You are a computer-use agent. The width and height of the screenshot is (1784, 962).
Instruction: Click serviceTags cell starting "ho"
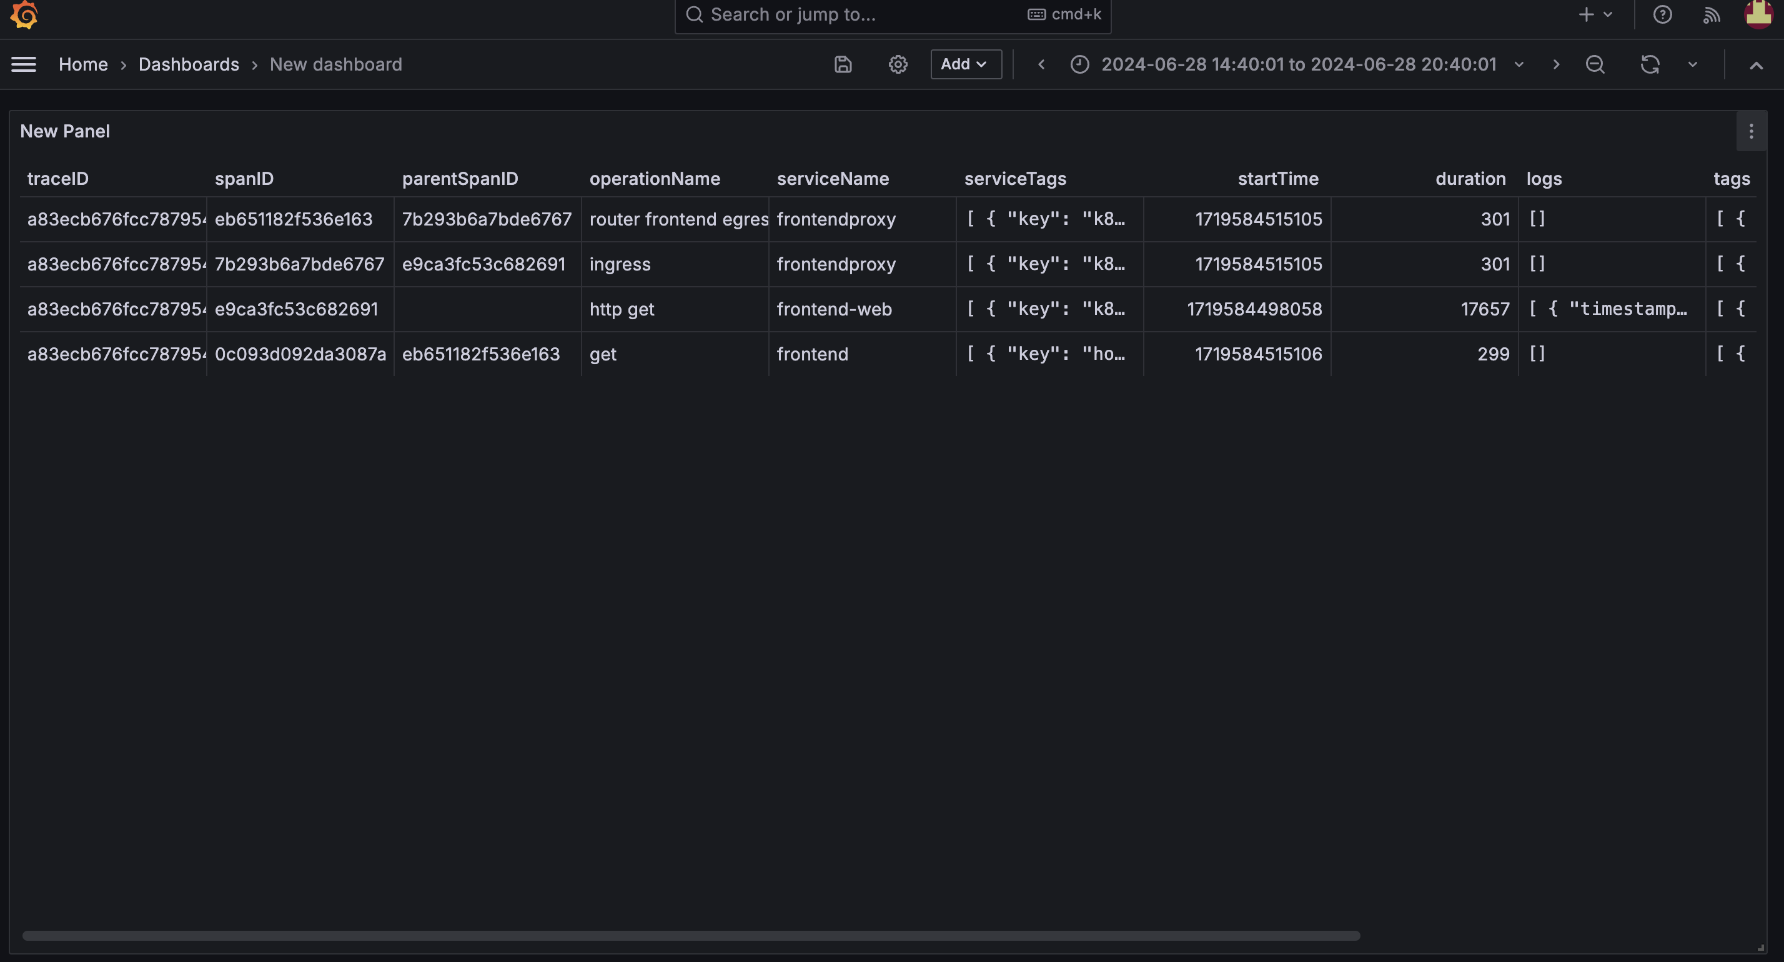tap(1050, 354)
